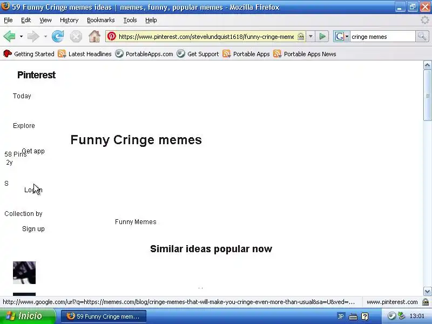Open the Getting Started bookmark

[x=29, y=54]
